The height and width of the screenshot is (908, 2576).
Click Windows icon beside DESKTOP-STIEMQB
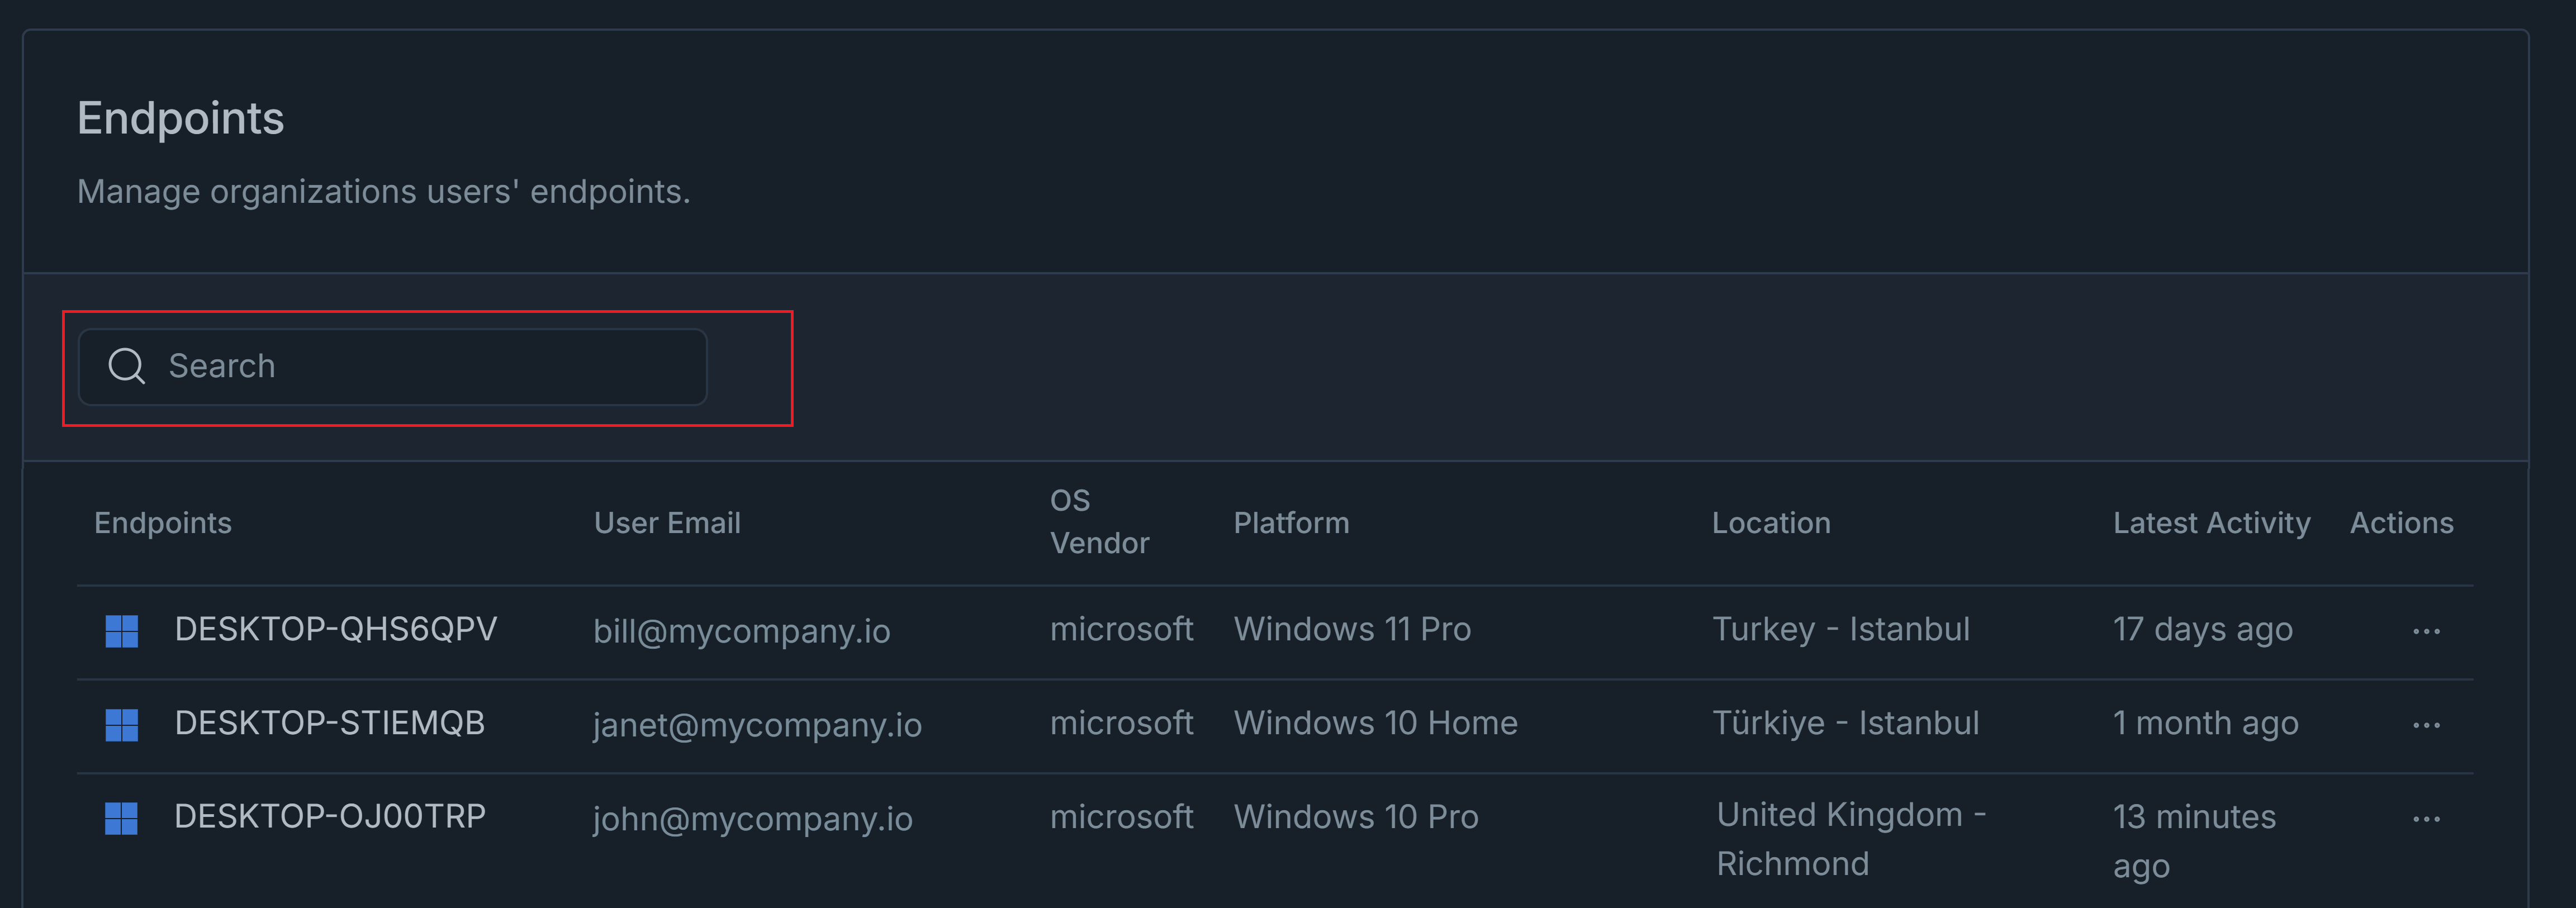[122, 724]
